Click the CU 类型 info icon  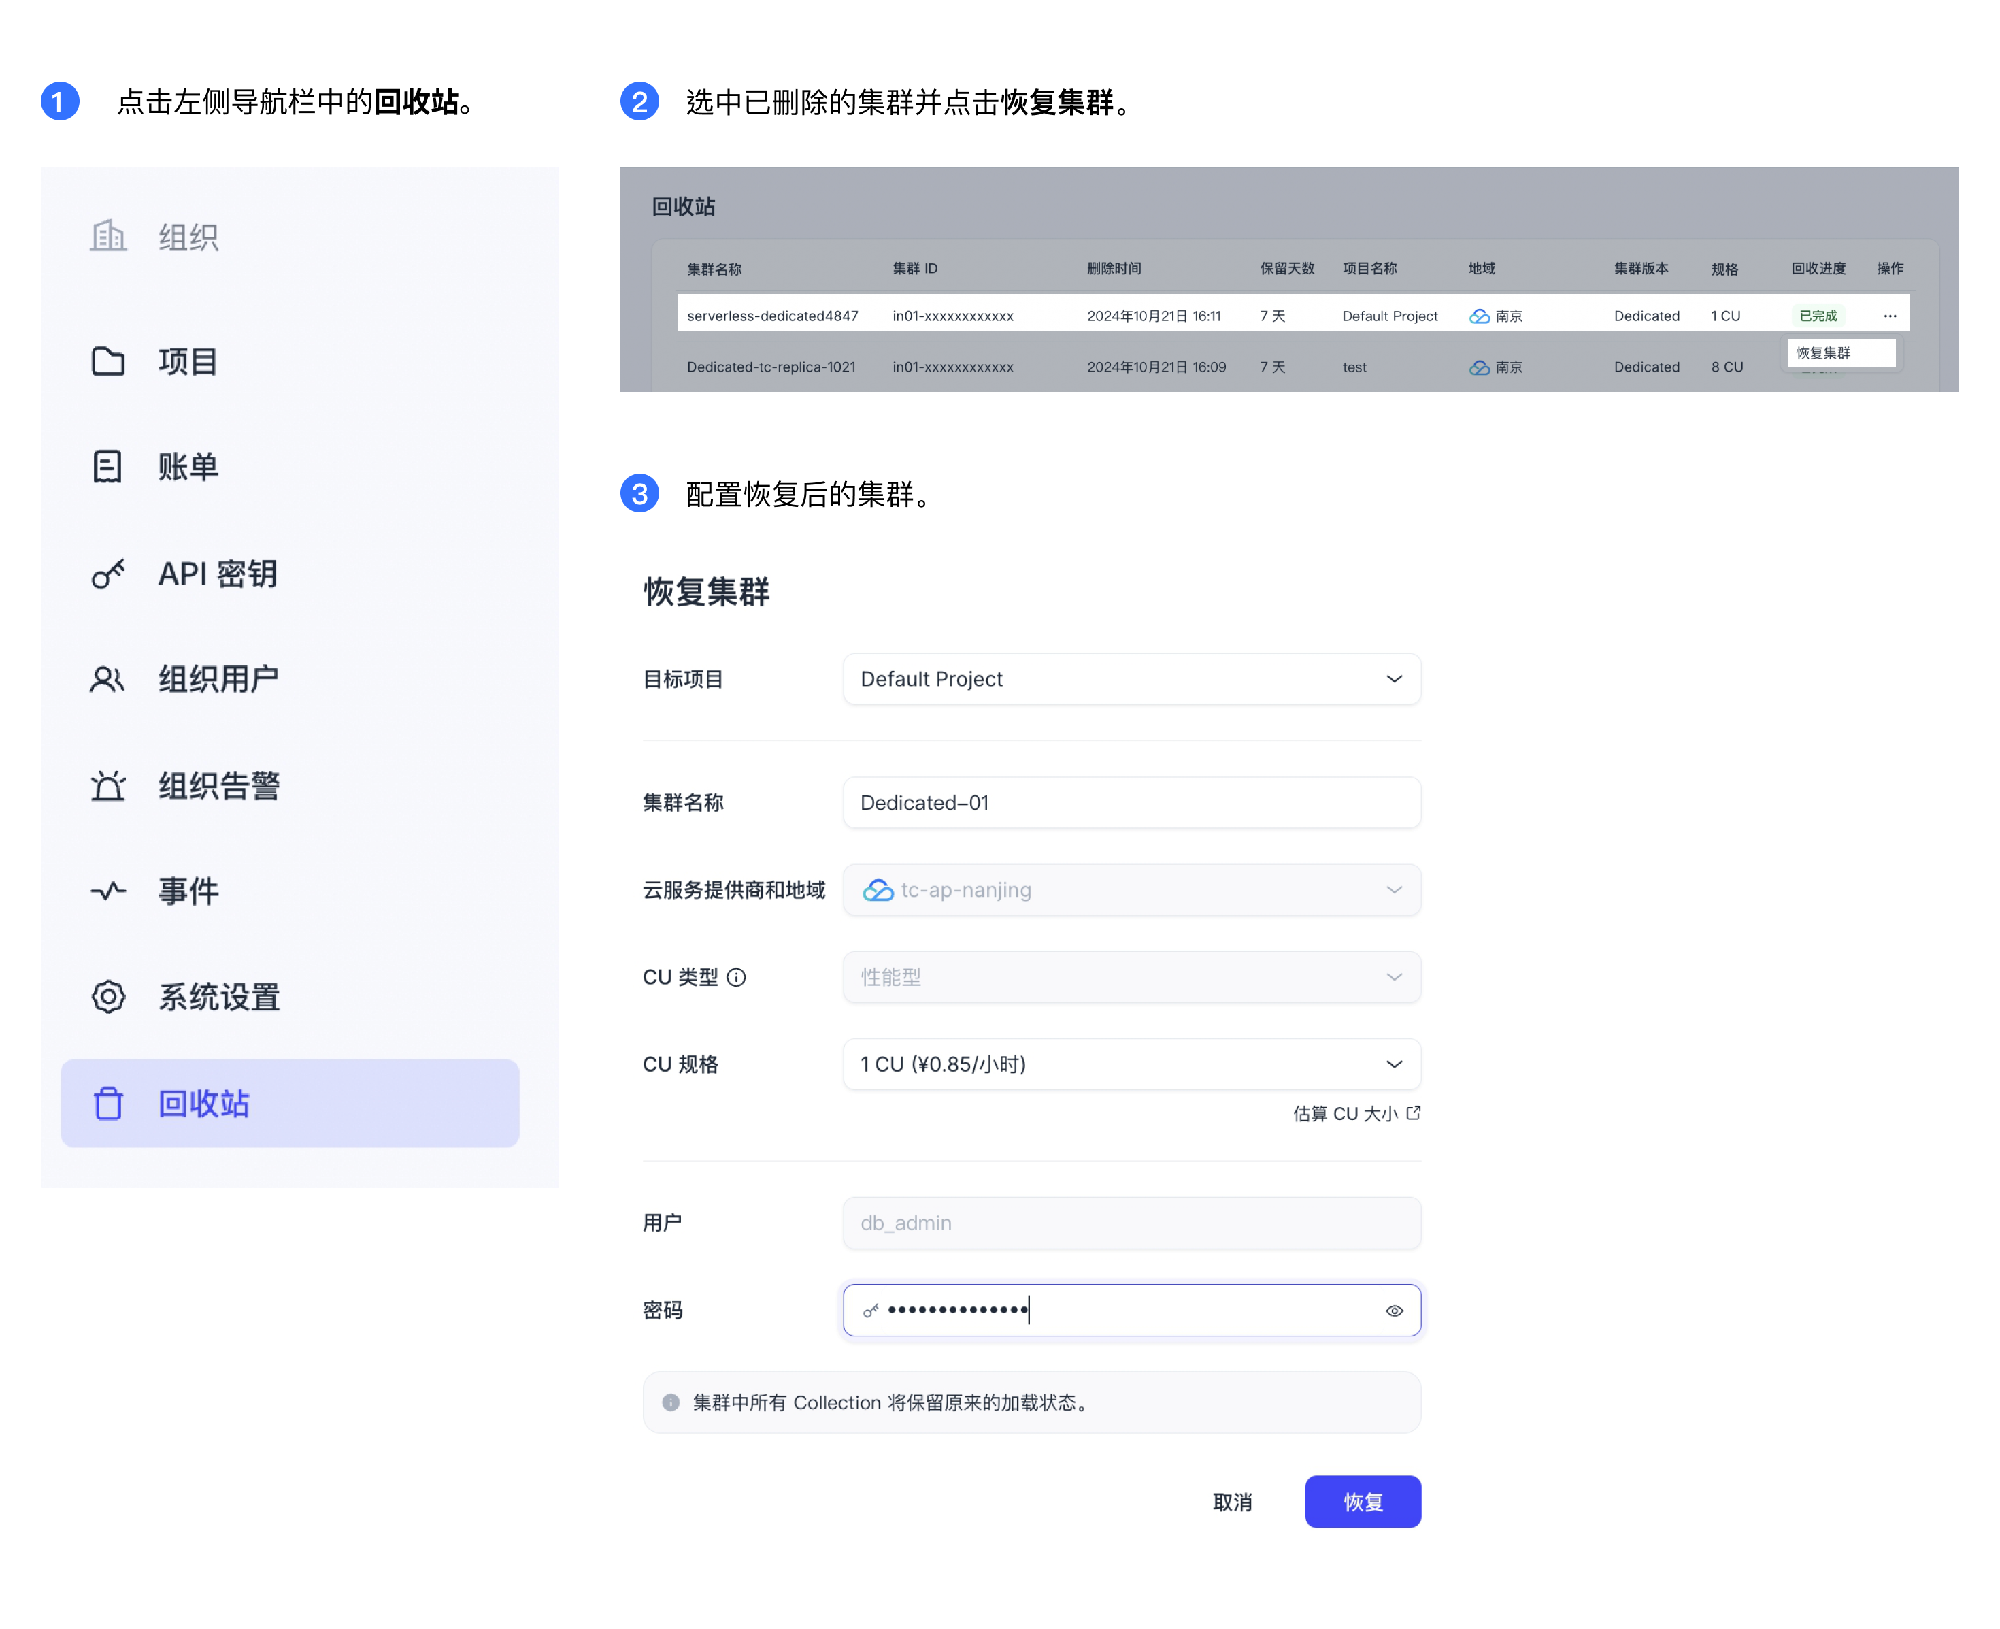tap(737, 978)
